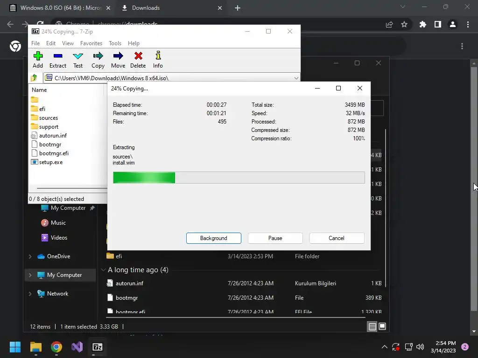This screenshot has height=358, width=478.
Task: Select the support folder in 7-Zip list
Action: click(x=45, y=127)
